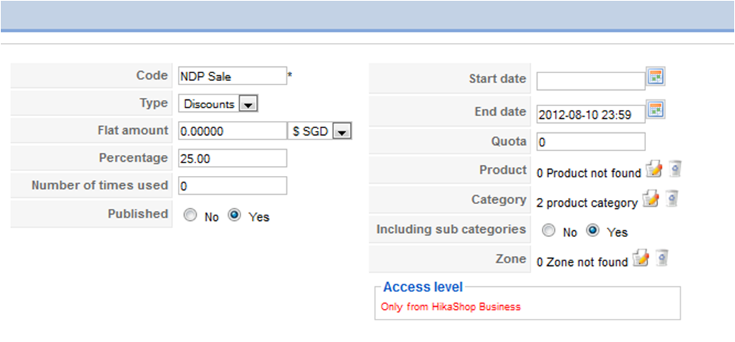The width and height of the screenshot is (735, 342).
Task: Select No for Including sub categories
Action: point(548,232)
